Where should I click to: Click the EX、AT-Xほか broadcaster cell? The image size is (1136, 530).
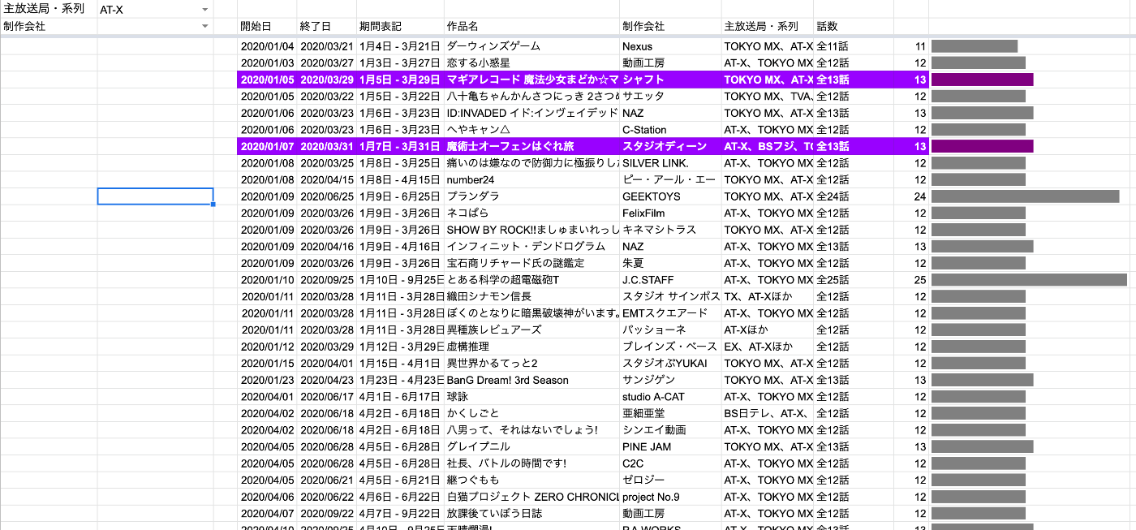point(768,347)
